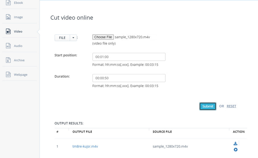Expand the dropdown arrow beside FILE
258x158 pixels.
pos(74,38)
